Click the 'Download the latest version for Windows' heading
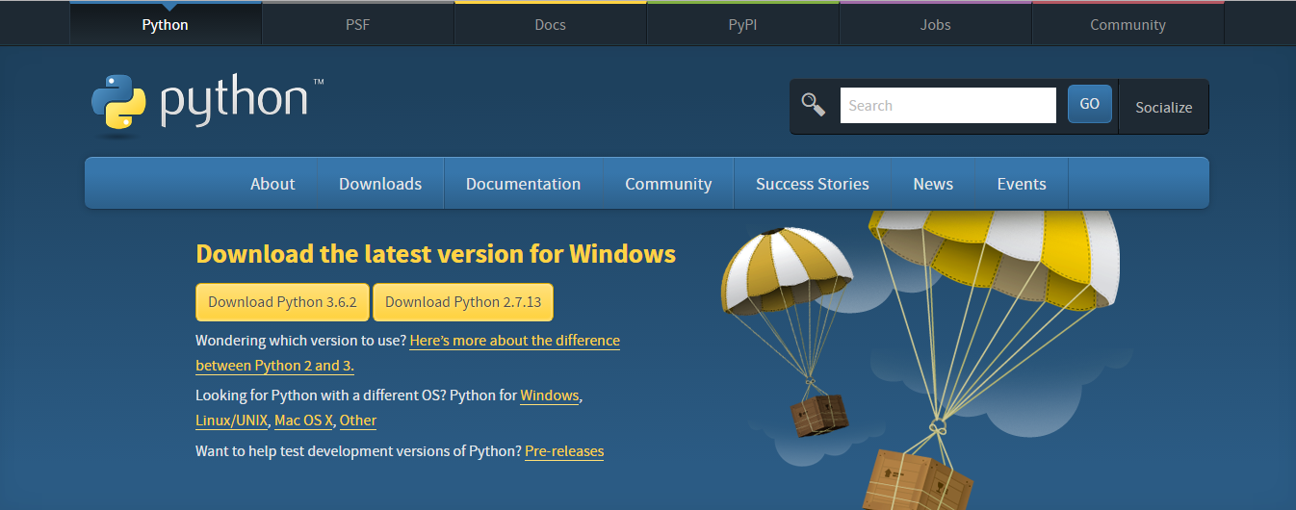This screenshot has width=1296, height=510. point(436,254)
